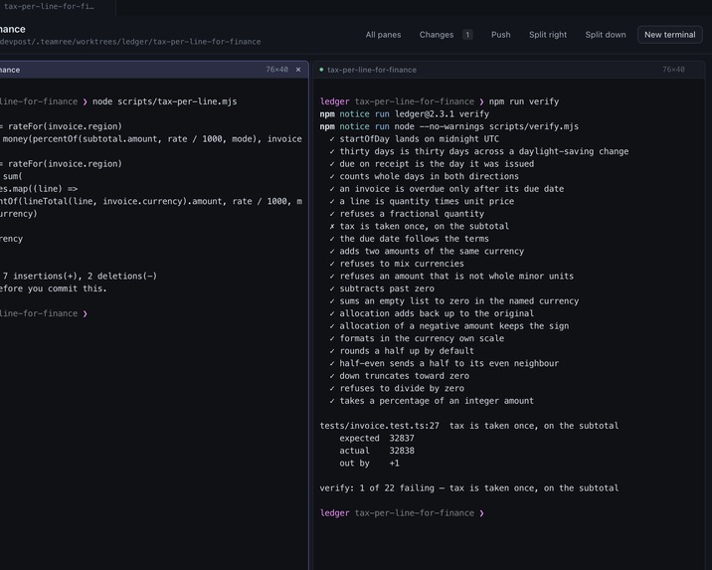712x570 pixels.
Task: Click the failing line 'tax is taken once, on the subtotal' with ✗
Action: click(x=419, y=226)
